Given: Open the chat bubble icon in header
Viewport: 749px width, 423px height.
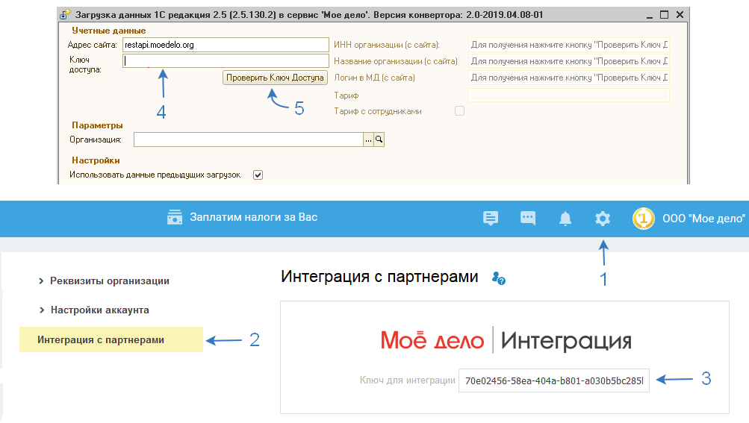Looking at the screenshot, I should coord(528,218).
